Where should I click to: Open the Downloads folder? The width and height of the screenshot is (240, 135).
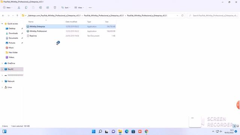[x=13, y=33]
